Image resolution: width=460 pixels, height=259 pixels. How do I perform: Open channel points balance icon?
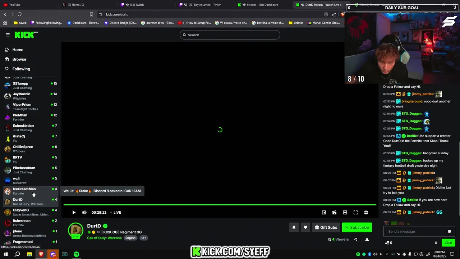click(387, 243)
